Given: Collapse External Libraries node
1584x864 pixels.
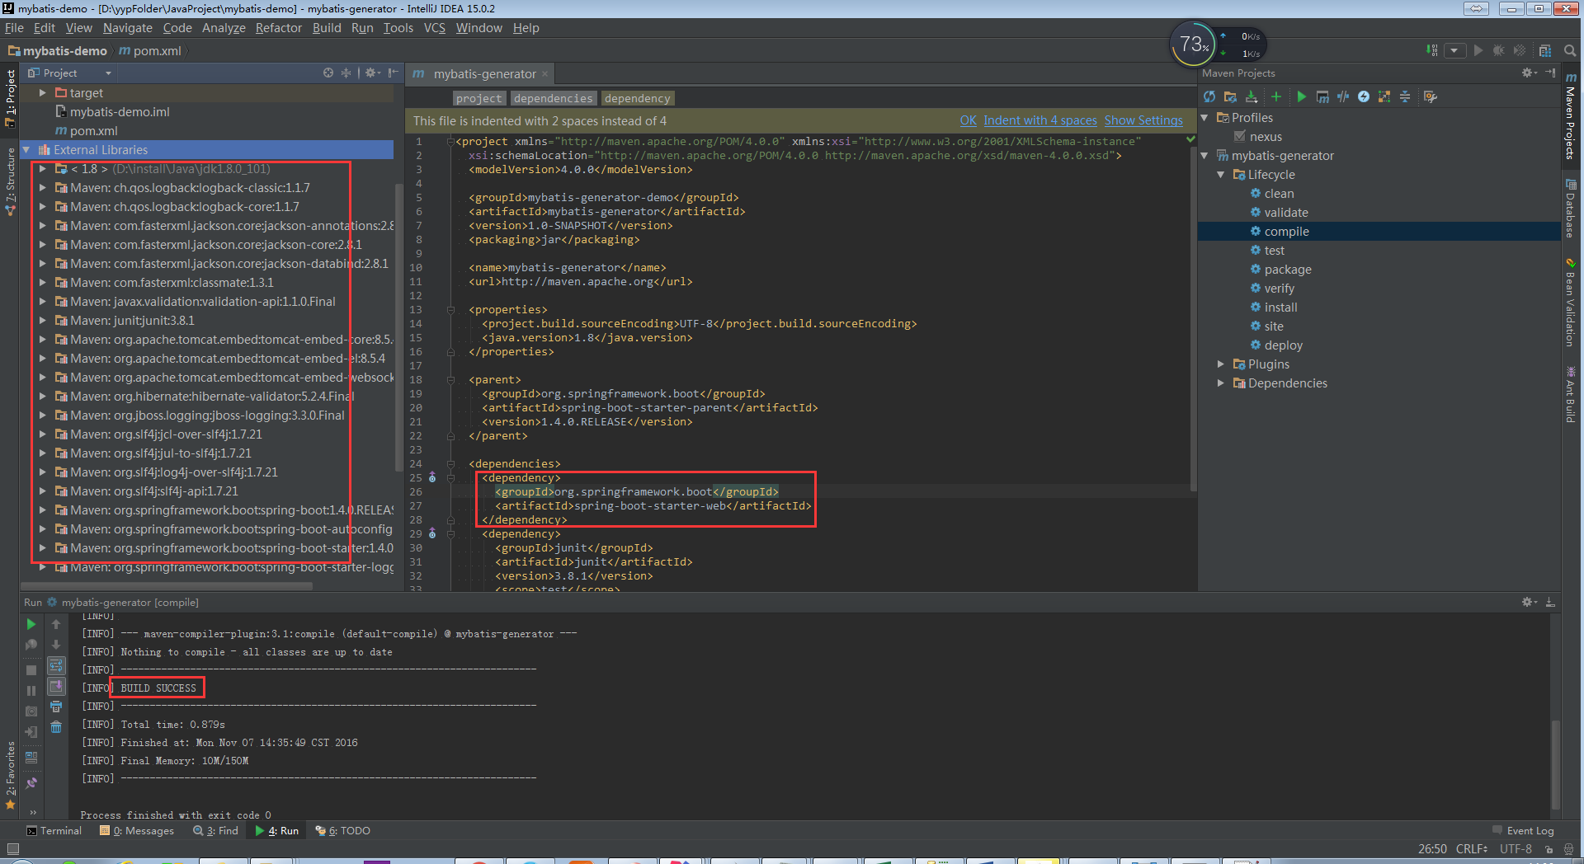Looking at the screenshot, I should [x=26, y=150].
